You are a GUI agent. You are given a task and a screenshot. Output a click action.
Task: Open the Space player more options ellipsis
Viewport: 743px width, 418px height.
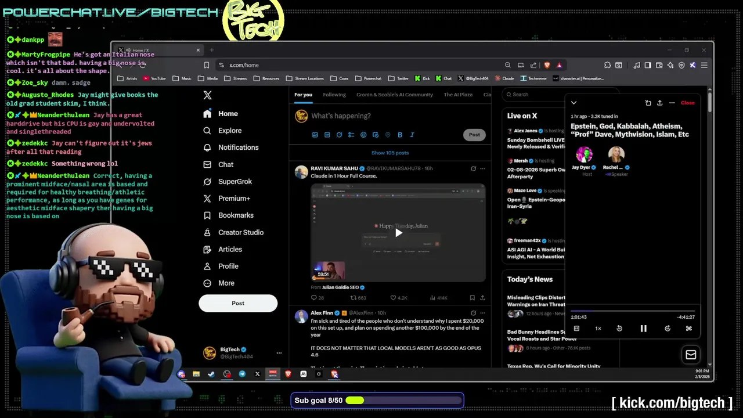(x=672, y=103)
